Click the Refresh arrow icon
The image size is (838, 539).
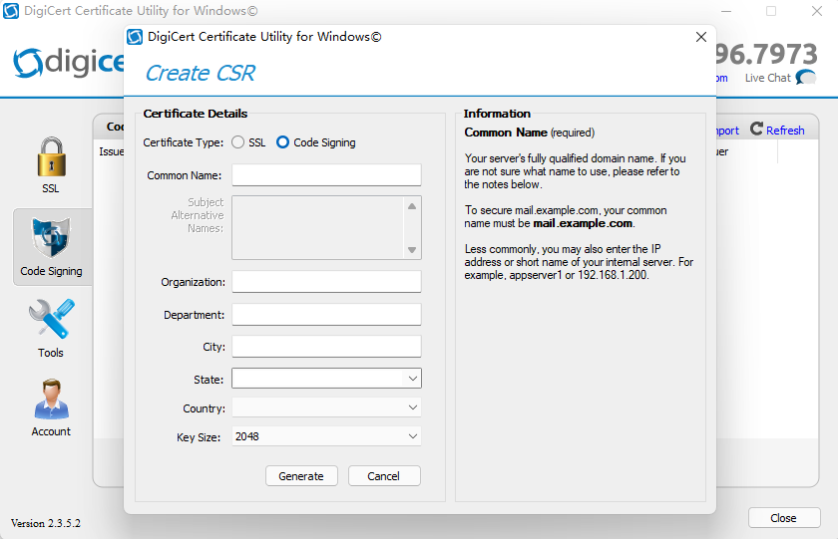pos(756,129)
